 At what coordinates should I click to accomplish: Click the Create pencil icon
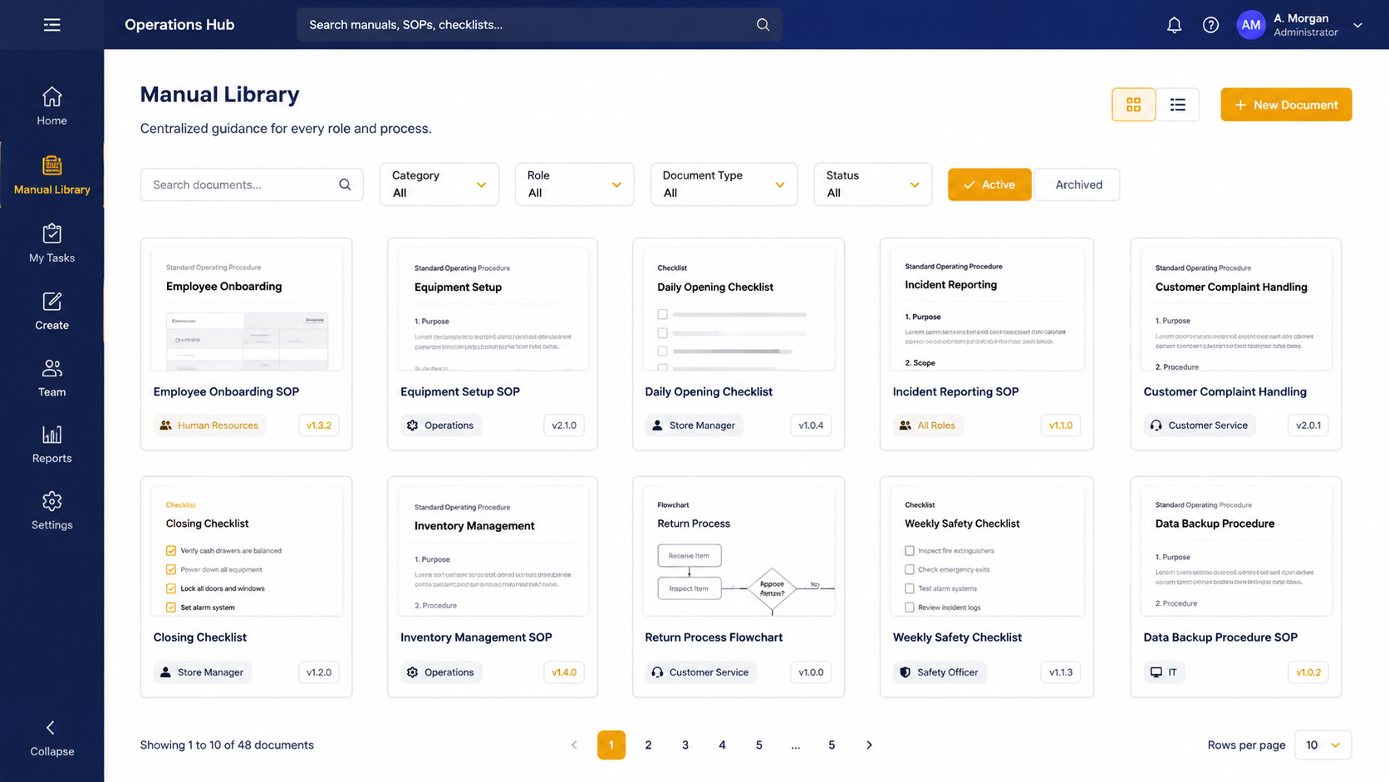(52, 301)
